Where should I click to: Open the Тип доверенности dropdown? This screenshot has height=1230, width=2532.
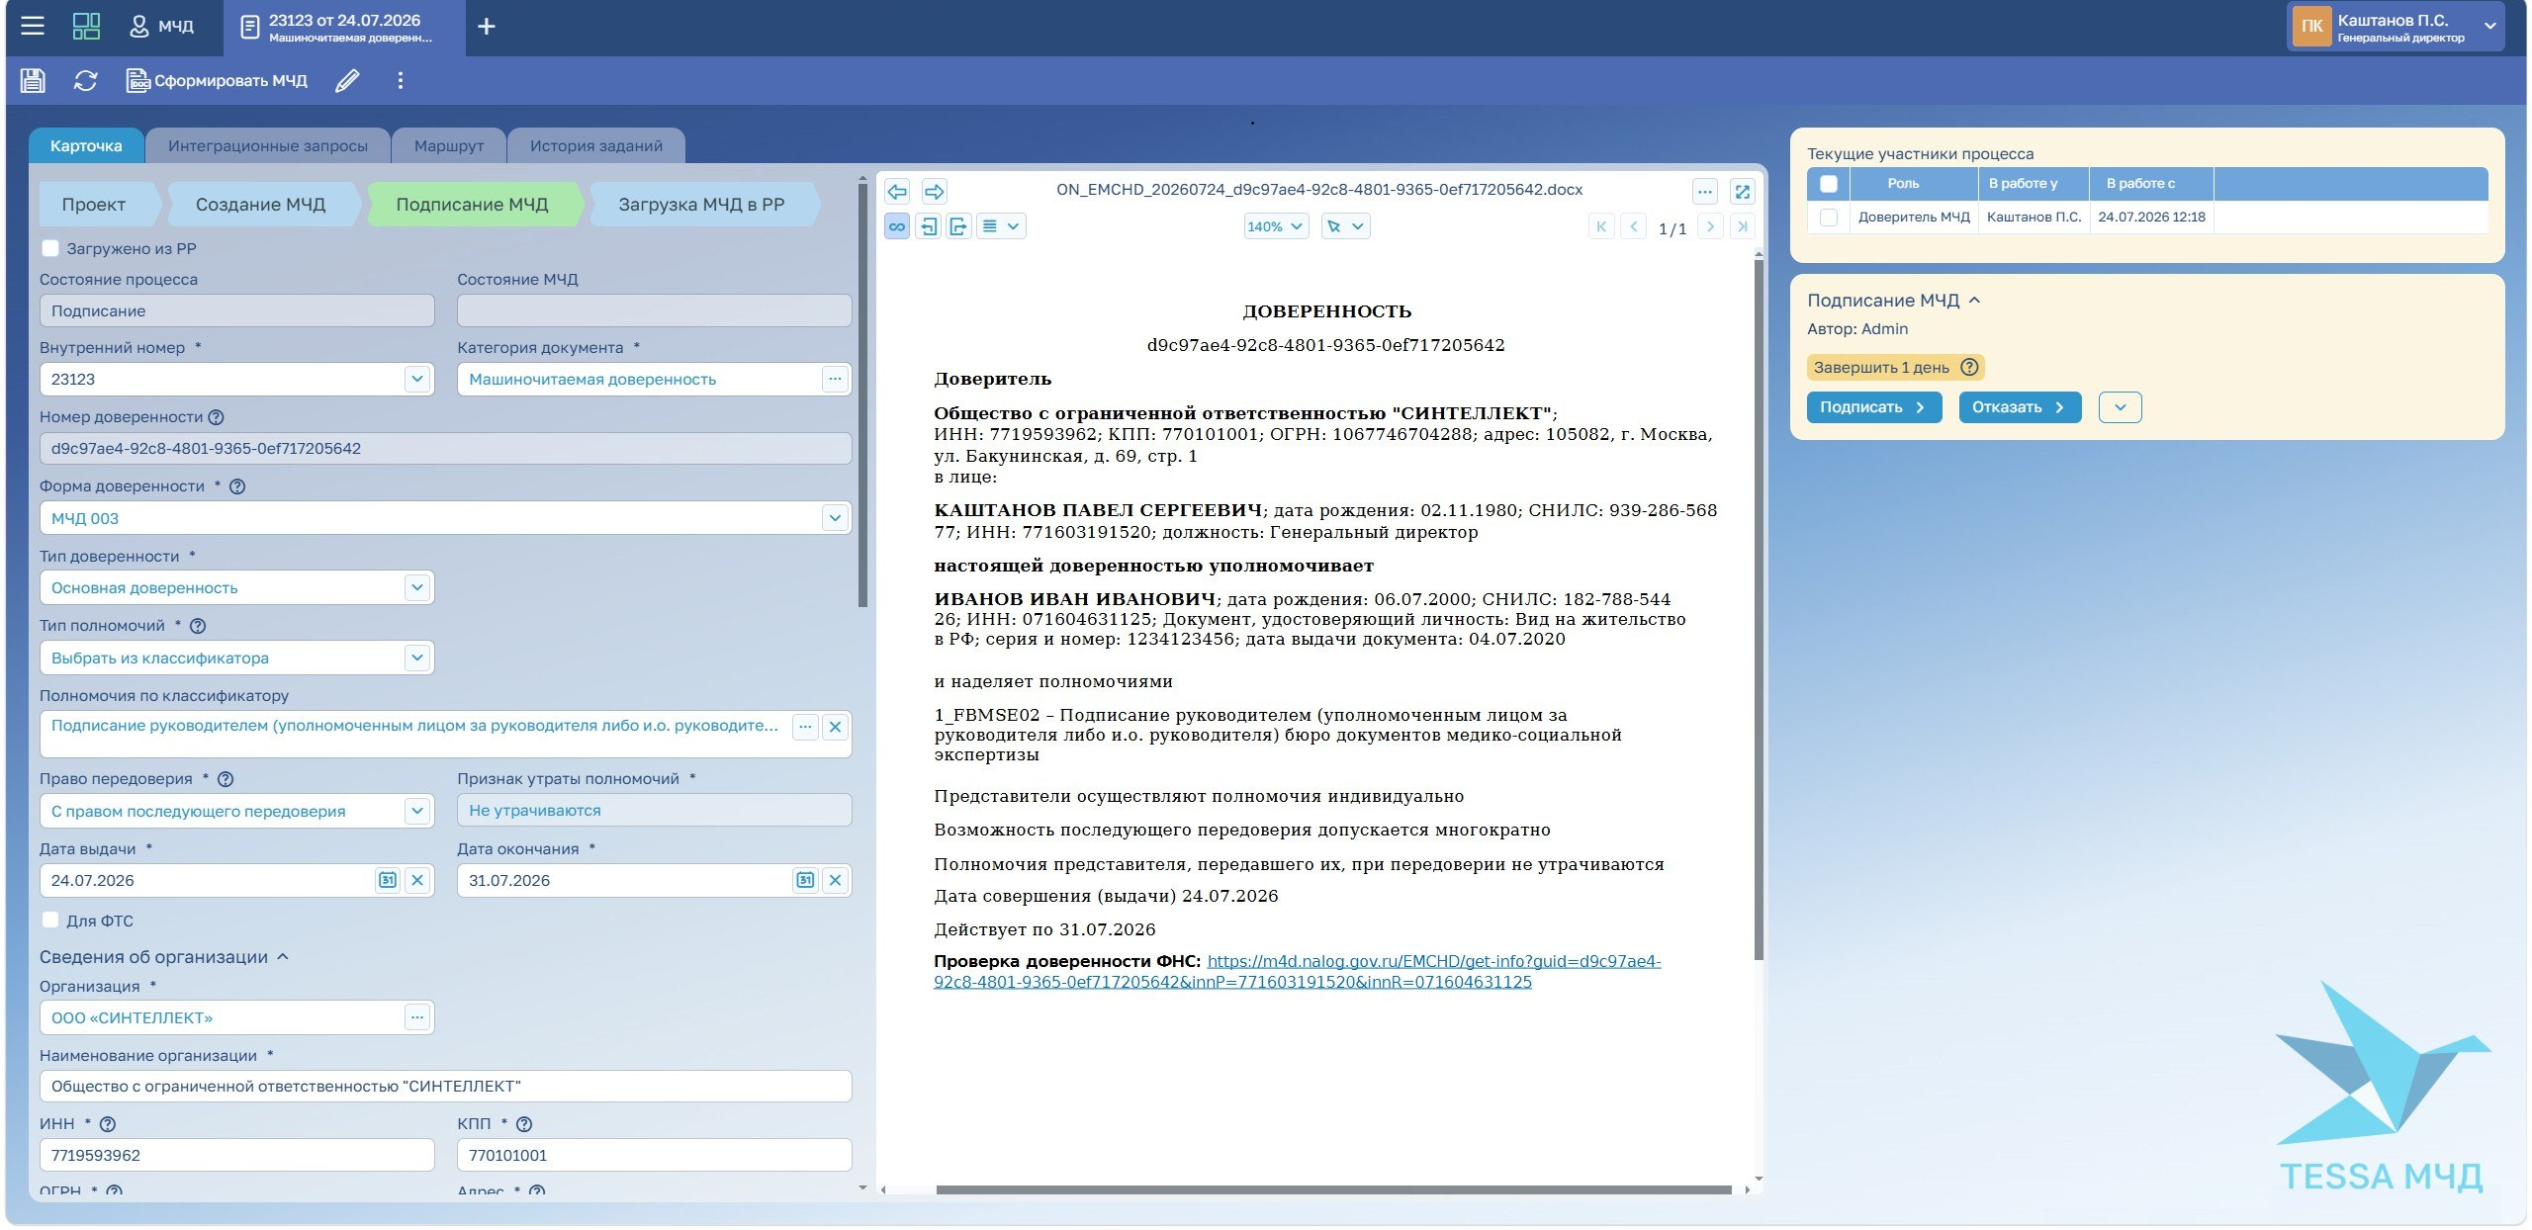(417, 587)
